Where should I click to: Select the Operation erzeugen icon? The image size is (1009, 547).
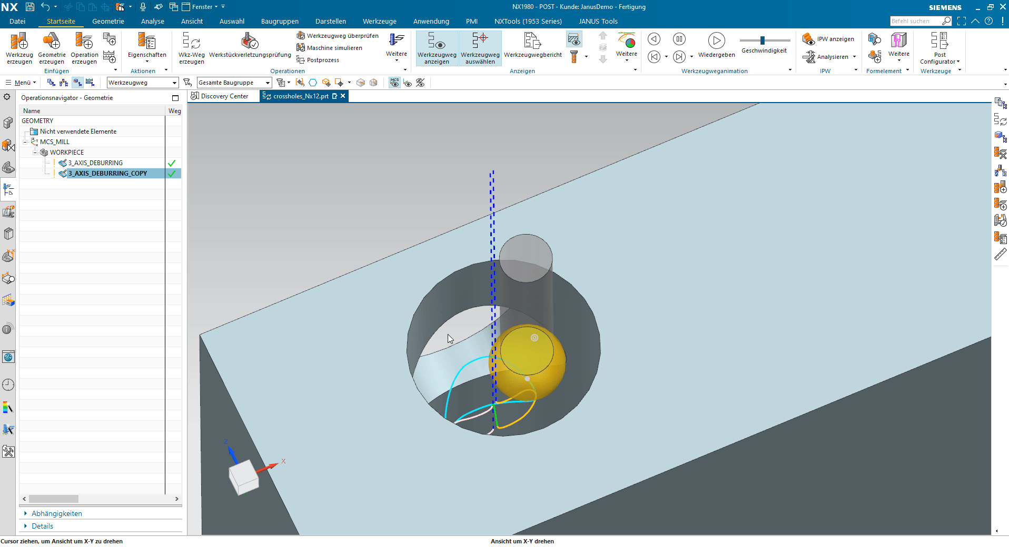pyautogui.click(x=84, y=48)
